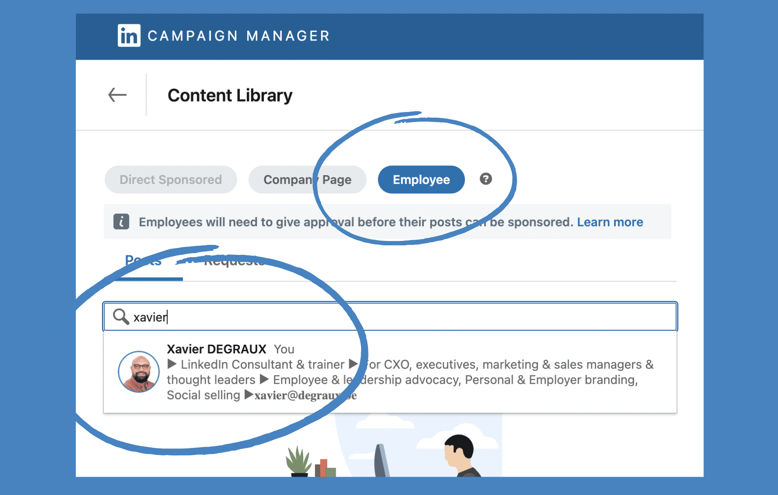Choose Xavier DEGRAUX from search suggestions

pos(216,349)
